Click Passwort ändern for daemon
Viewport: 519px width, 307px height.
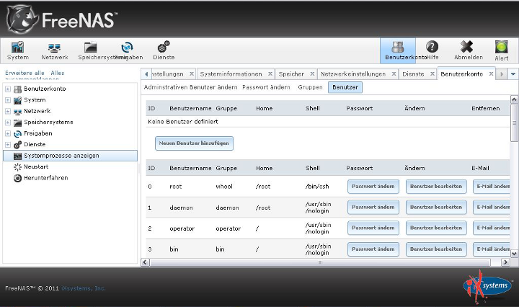(373, 207)
